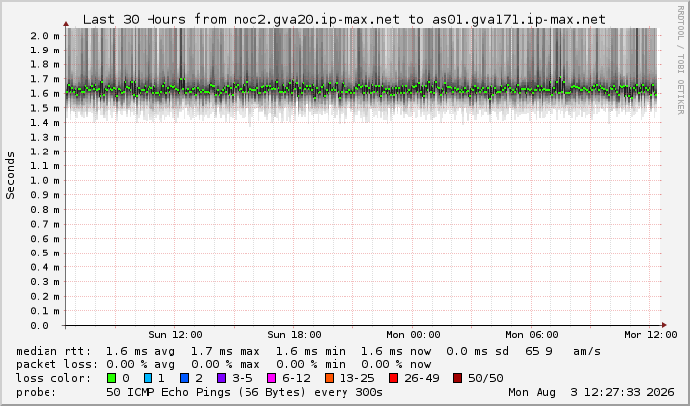Click the '0.00 % max' packet loss value

[226, 365]
